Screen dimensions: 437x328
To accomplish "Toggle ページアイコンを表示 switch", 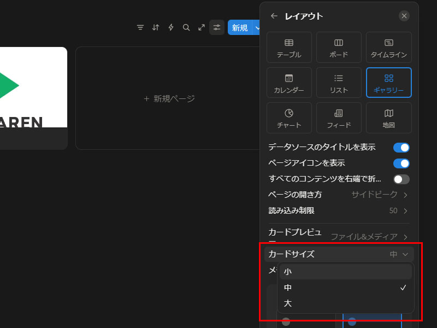I will 401,163.
